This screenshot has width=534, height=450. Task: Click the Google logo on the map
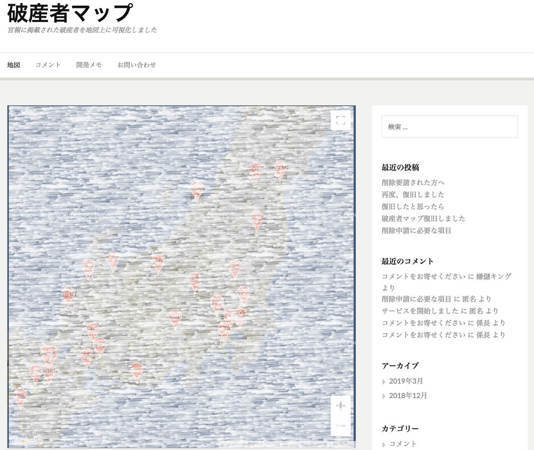(x=24, y=440)
